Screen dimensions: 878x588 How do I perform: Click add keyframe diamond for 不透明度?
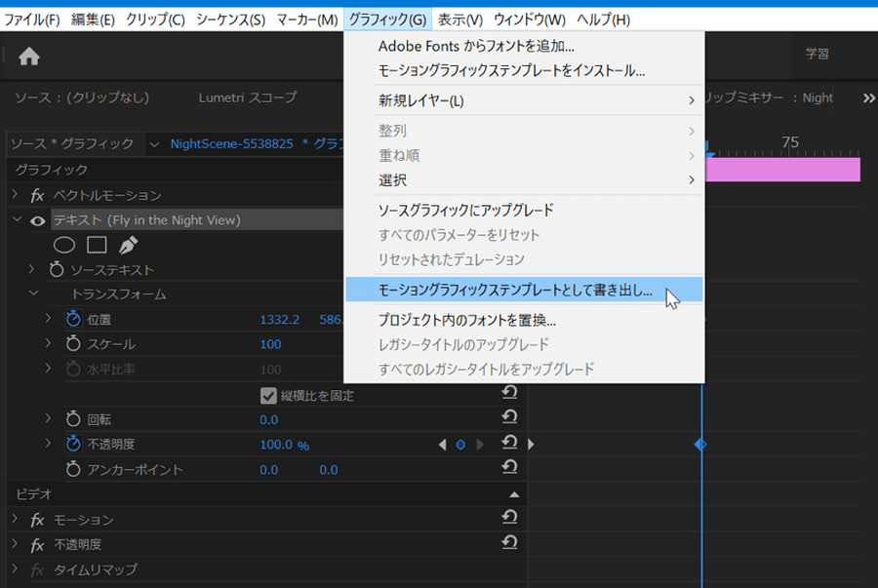click(x=459, y=445)
